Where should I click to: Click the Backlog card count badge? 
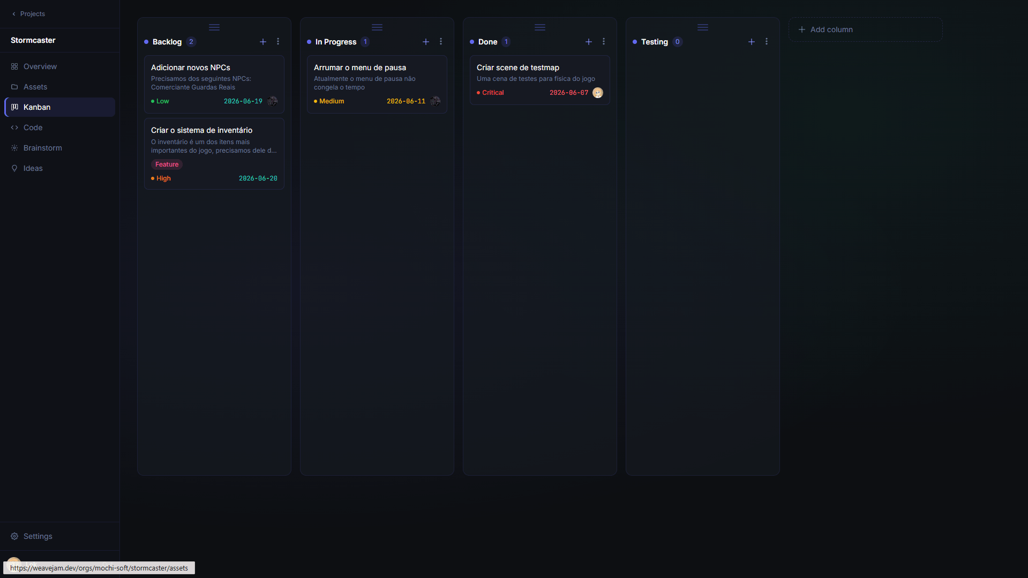tap(191, 42)
